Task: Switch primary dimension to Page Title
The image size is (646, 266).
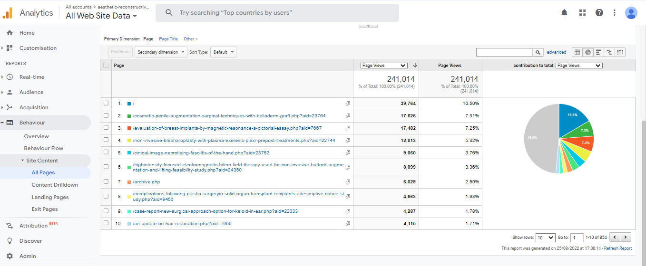Action: click(168, 39)
